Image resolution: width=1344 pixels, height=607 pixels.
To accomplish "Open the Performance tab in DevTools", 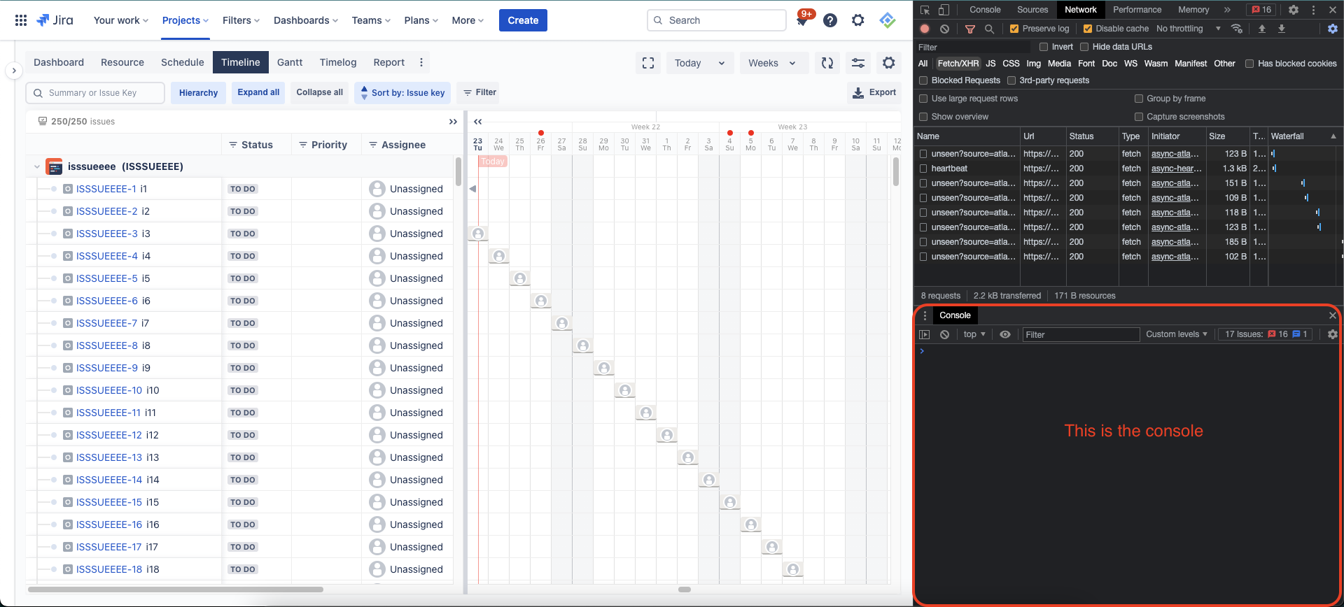I will coord(1137,10).
